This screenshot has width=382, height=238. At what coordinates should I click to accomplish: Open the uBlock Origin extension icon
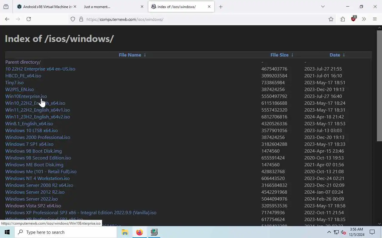tap(354, 19)
